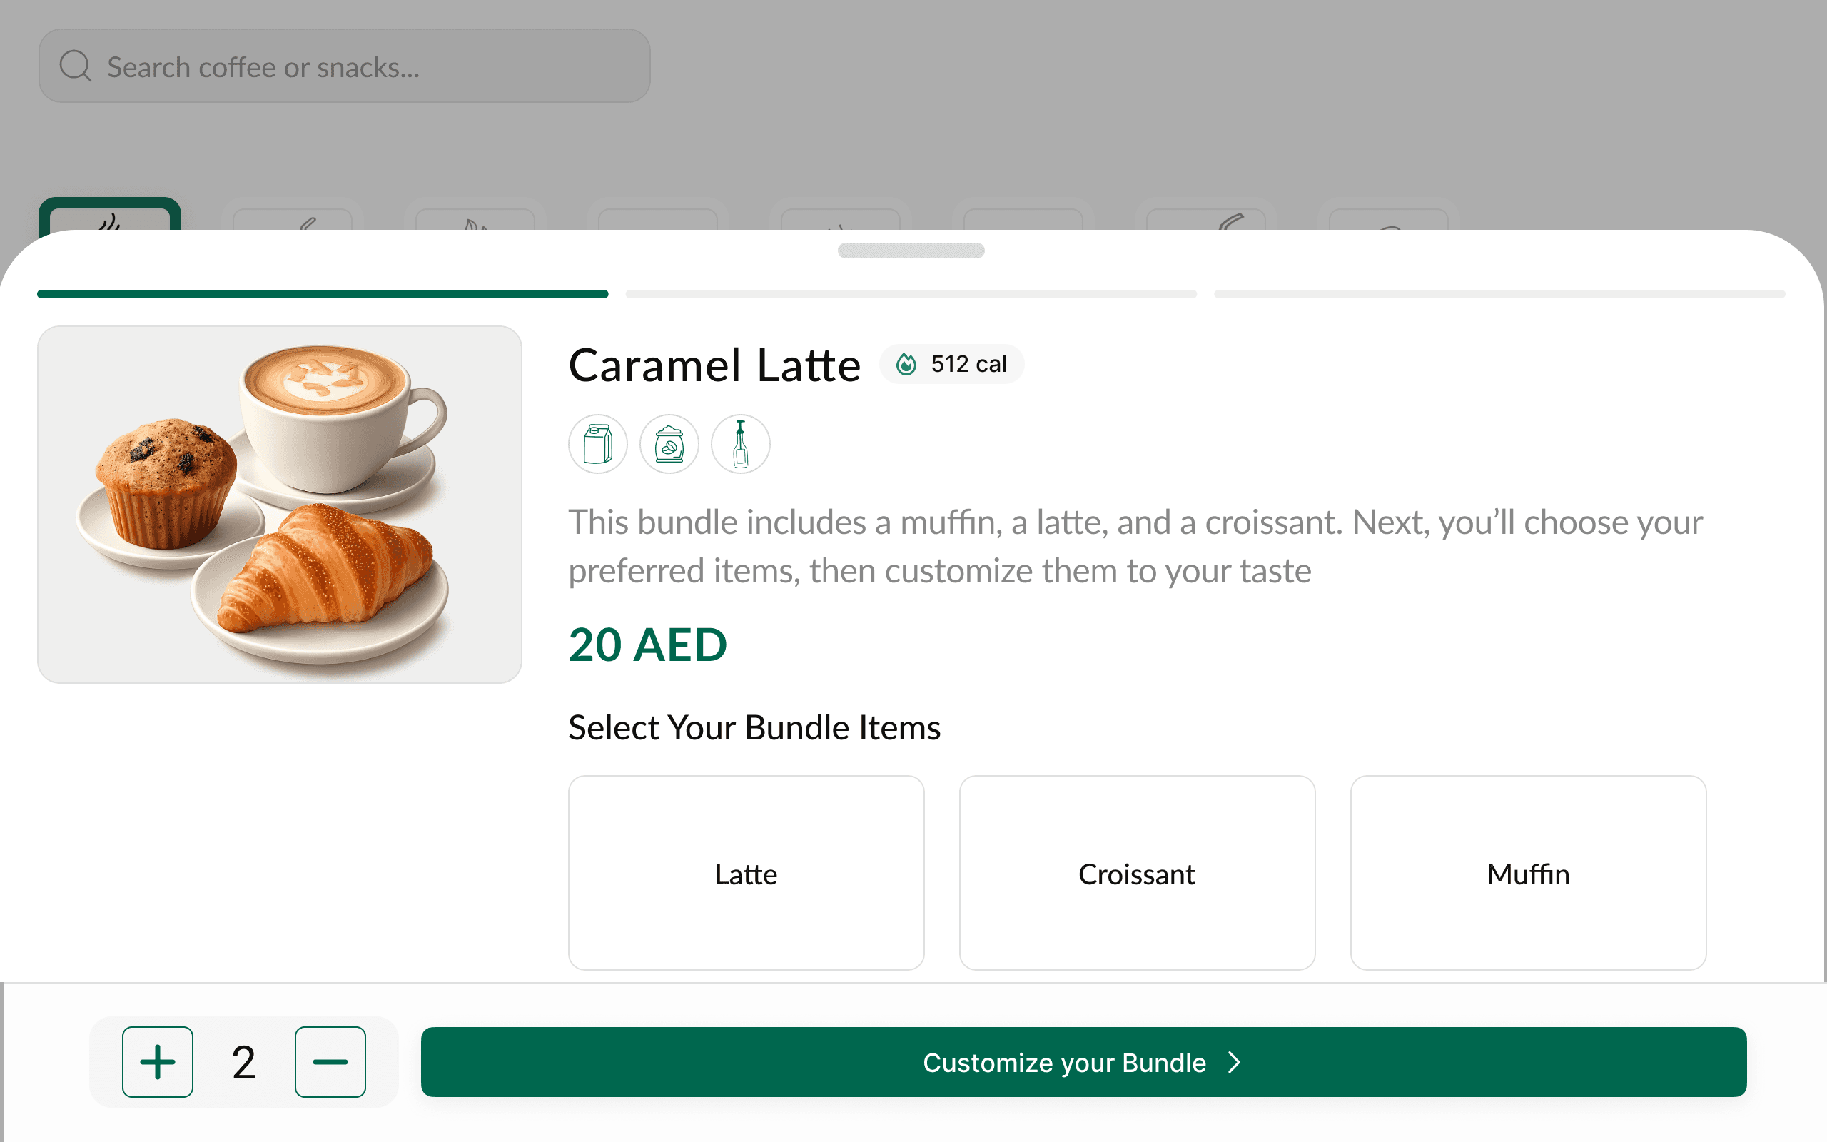Image resolution: width=1827 pixels, height=1142 pixels.
Task: Click the milk carton ingredient icon
Action: click(598, 444)
